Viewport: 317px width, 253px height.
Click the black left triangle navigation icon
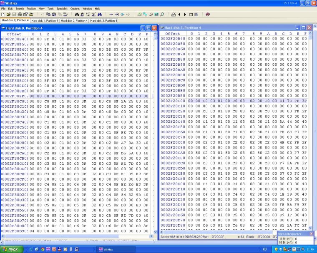click(179, 15)
